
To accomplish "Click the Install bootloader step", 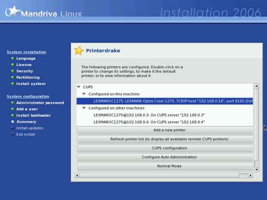I will [33, 115].
